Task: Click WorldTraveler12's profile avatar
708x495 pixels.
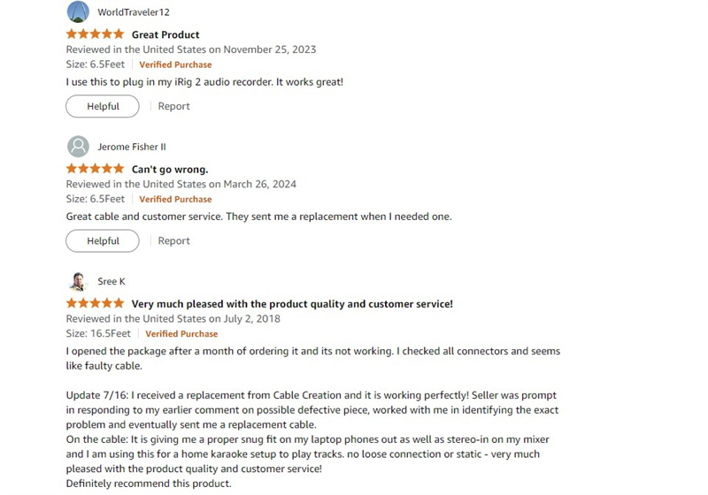Action: pyautogui.click(x=78, y=12)
